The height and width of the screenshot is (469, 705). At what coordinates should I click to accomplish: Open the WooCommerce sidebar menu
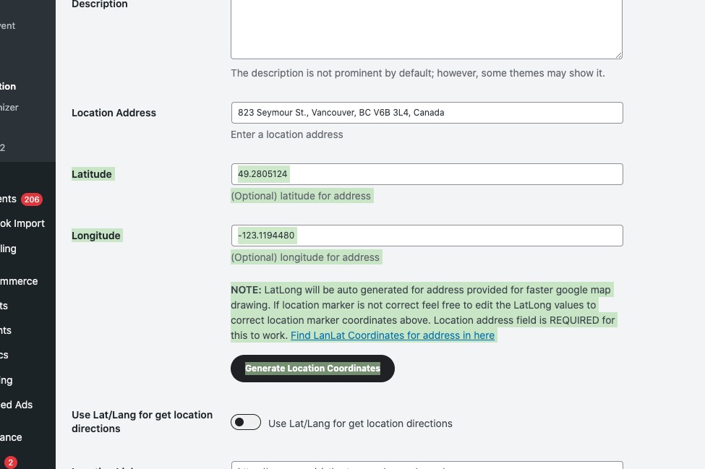(19, 281)
